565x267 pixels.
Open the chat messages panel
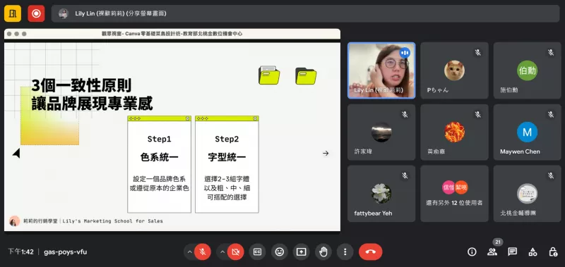513,252
